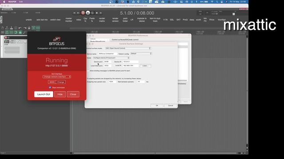This screenshot has height=159, width=284.
Task: Go to project end in transport
Action: pos(78,13)
